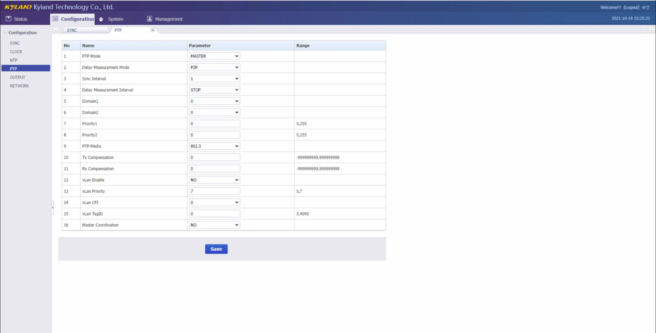
Task: Collapse the left sidebar panel handle
Action: pos(53,207)
